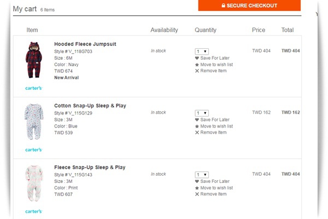Viewport: 328px width, 219px height.
Task: Click the pink fleece sleeper thumbnail
Action: pos(34,183)
